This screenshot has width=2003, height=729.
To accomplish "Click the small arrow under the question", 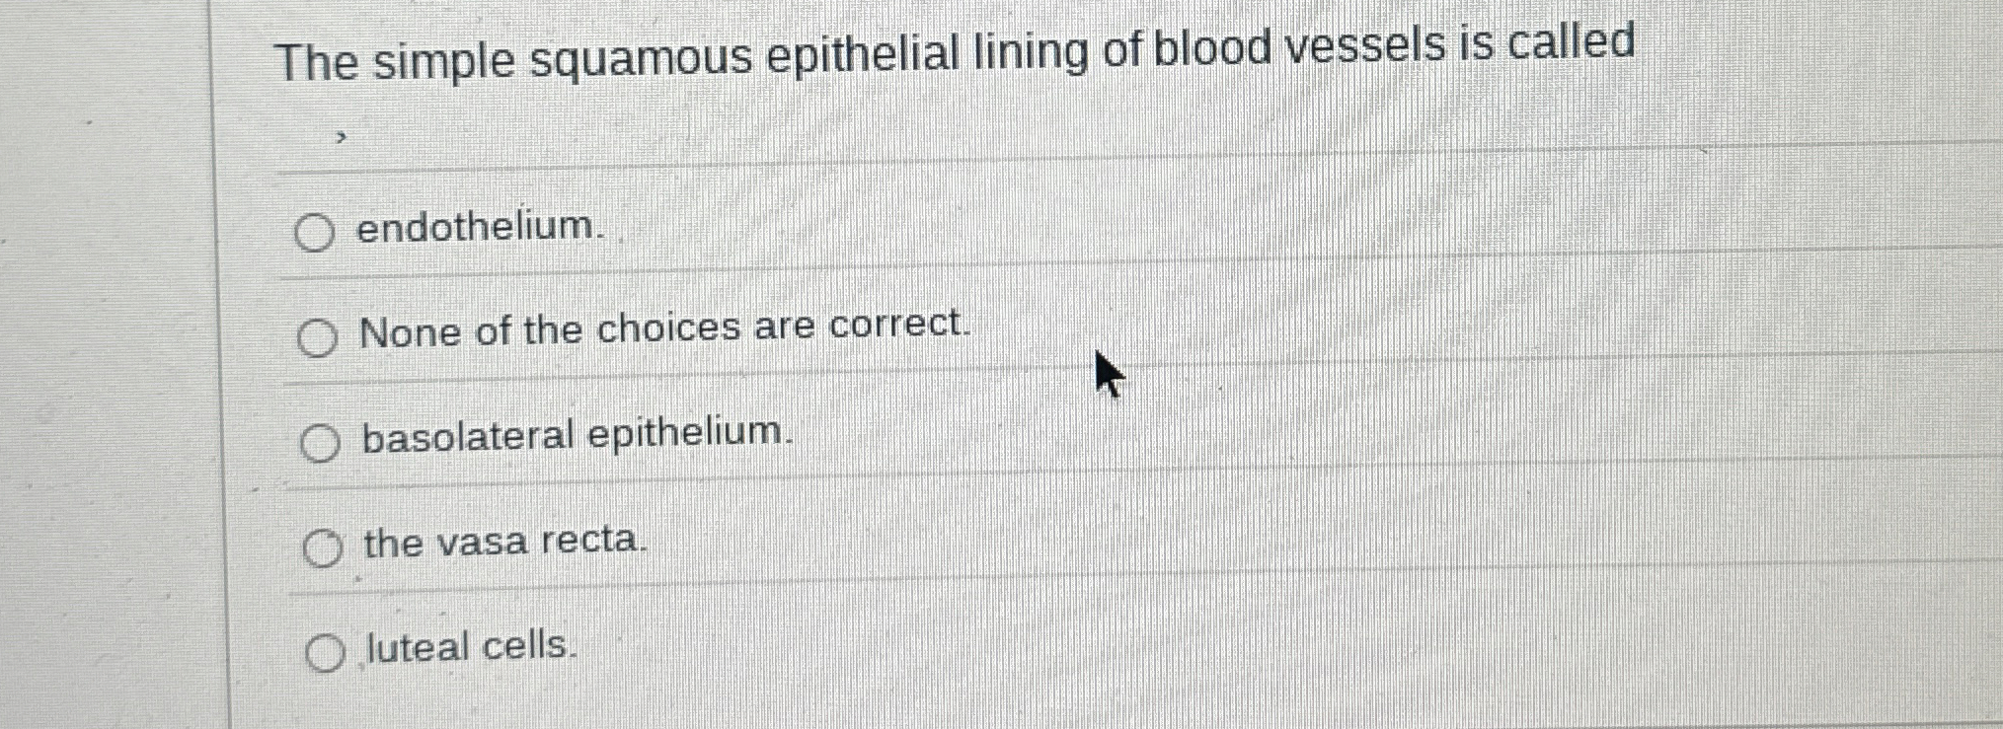I will point(340,137).
